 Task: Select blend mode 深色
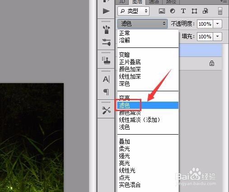[x=148, y=84]
